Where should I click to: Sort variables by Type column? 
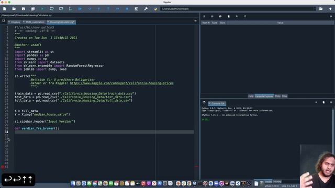click(214, 22)
